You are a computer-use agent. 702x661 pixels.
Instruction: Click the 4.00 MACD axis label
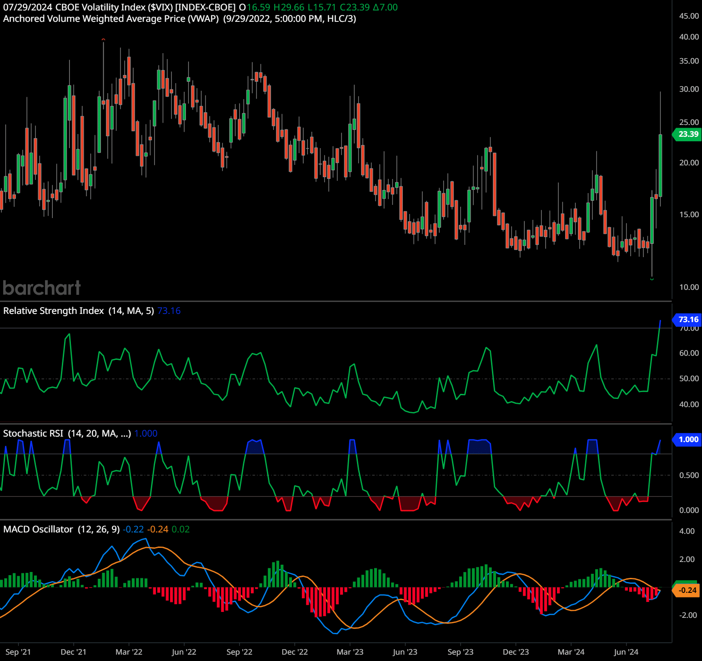687,531
